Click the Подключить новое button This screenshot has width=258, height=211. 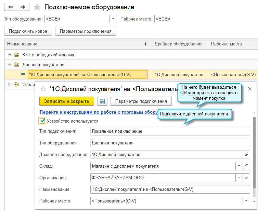pos(28,31)
